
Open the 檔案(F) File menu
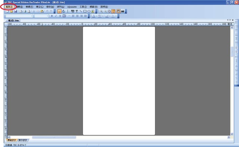9,7
